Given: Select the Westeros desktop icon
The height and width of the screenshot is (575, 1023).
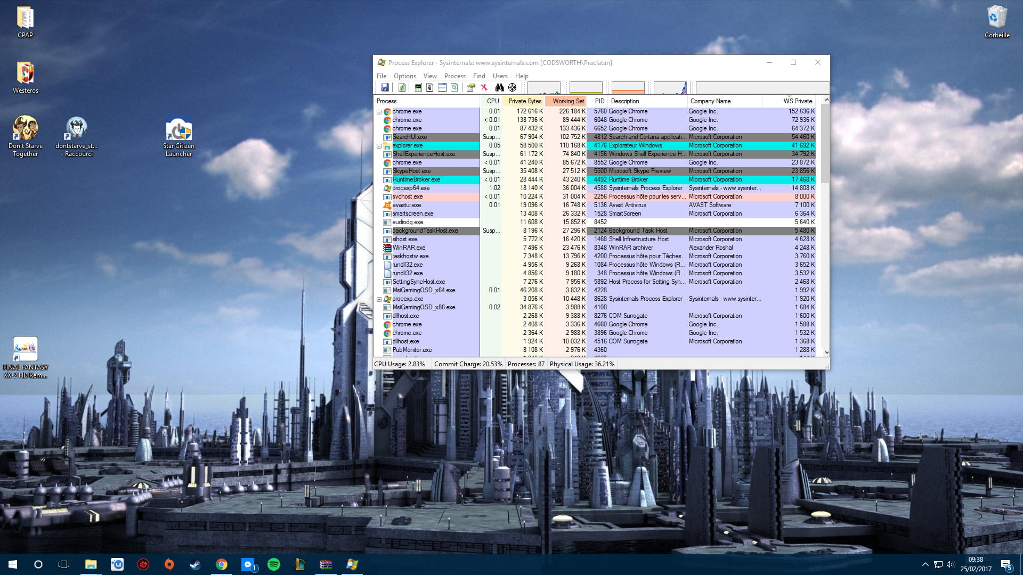Looking at the screenshot, I should (x=25, y=78).
